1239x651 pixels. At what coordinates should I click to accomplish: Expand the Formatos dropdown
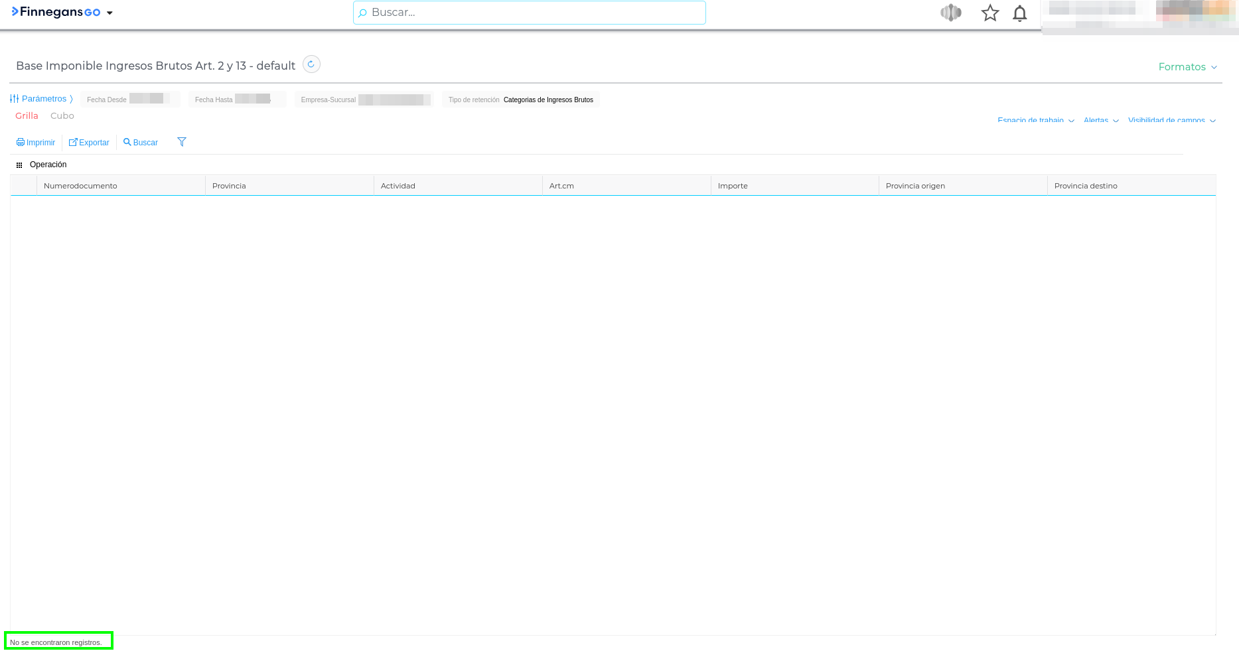(1187, 67)
